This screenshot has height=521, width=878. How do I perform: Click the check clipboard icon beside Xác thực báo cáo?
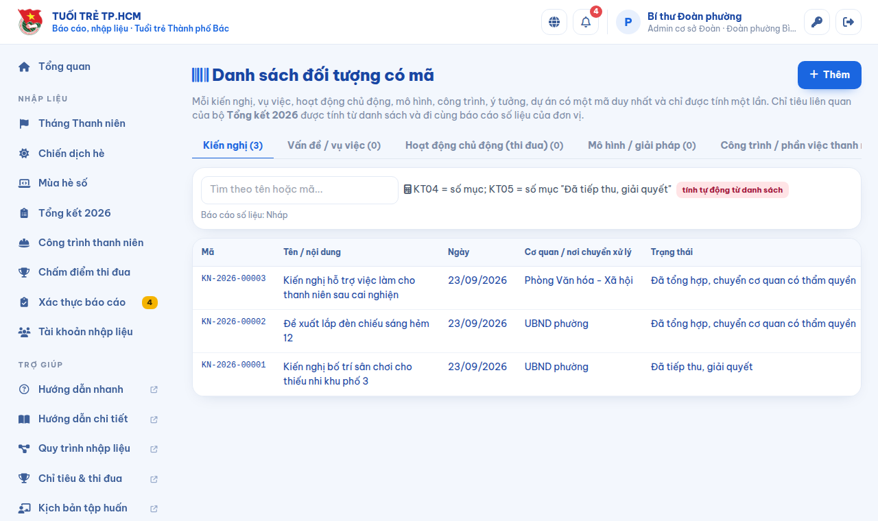click(24, 302)
